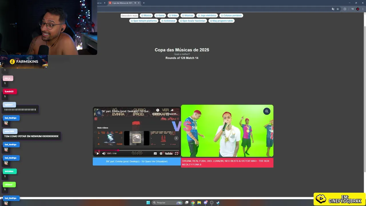Play the BK' Só Quero Ver video
Viewport: 366px width, 206px height.
[98, 154]
